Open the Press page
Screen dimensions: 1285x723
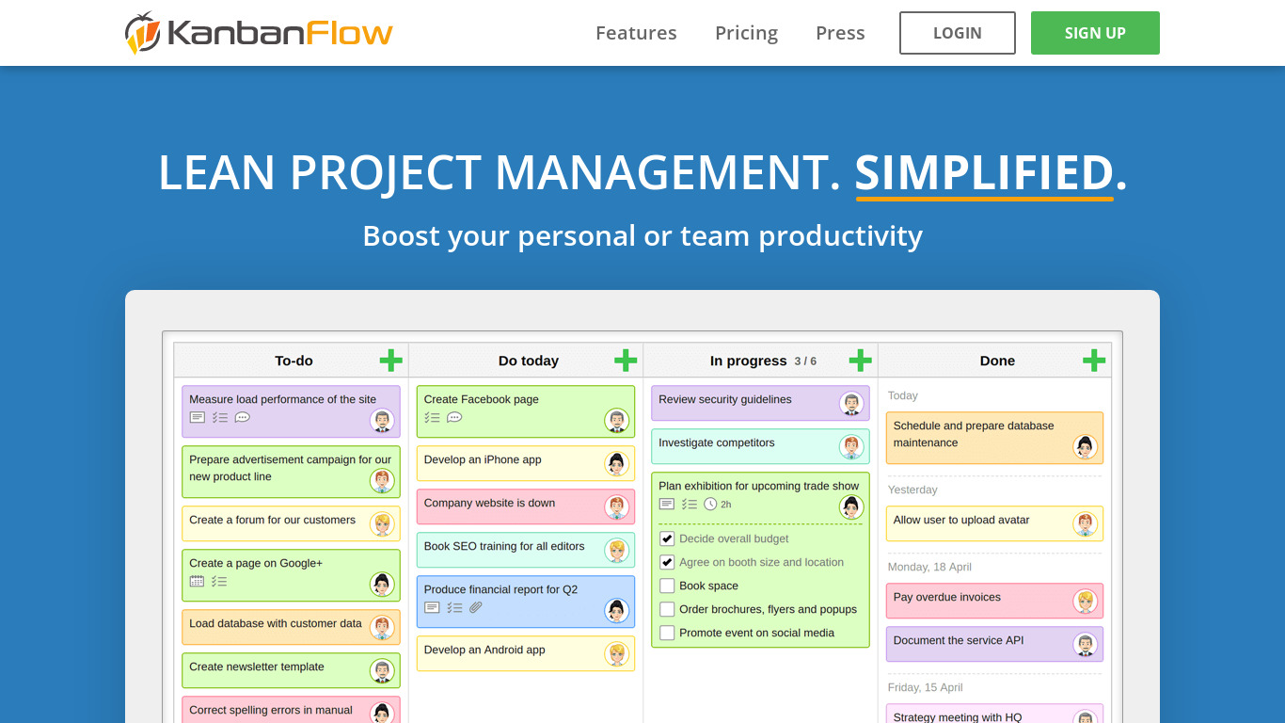click(840, 33)
